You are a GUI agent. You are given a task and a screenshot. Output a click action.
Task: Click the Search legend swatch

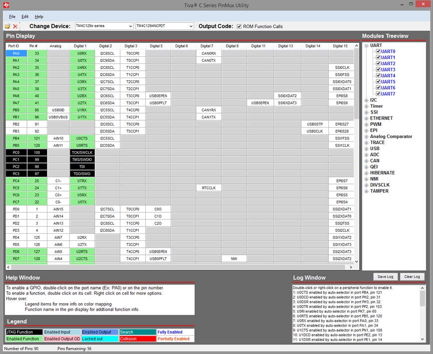138,332
